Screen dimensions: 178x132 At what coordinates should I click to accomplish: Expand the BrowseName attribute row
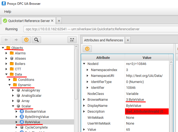(x=84, y=100)
